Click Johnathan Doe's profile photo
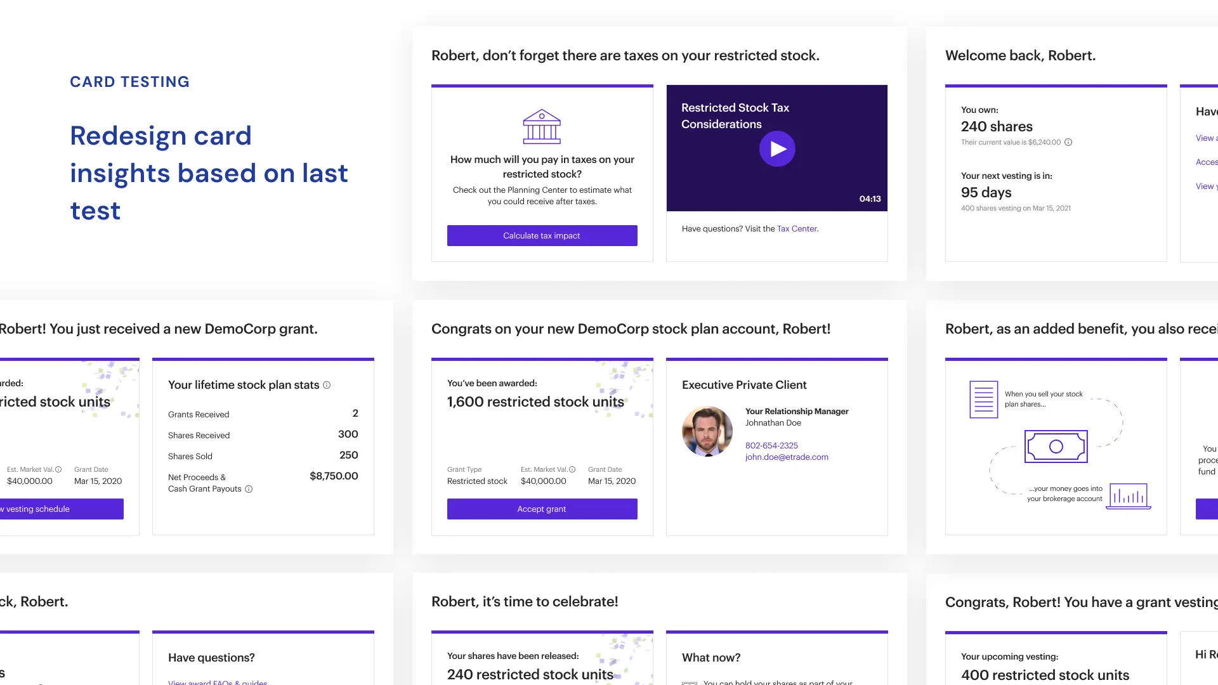Image resolution: width=1218 pixels, height=685 pixels. click(x=707, y=431)
